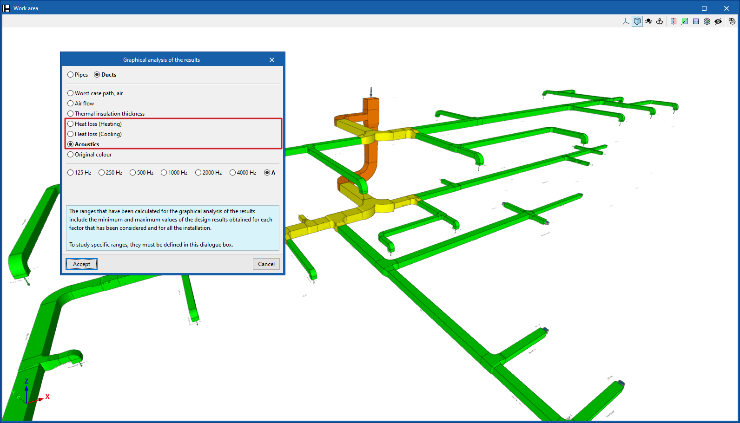Click the Graphical analysis of the results title

161,60
